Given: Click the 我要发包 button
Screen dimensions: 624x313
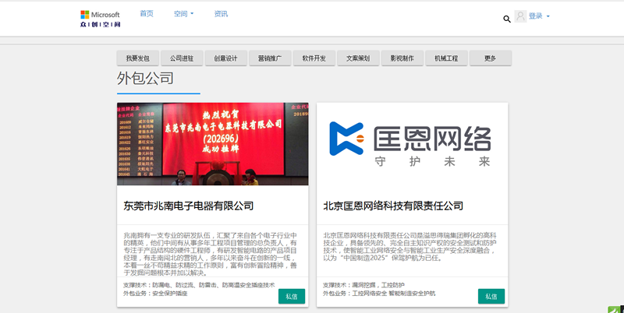Looking at the screenshot, I should click(x=137, y=58).
